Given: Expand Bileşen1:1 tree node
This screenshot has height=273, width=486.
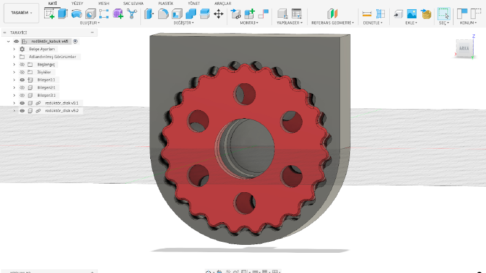Looking at the screenshot, I should pyautogui.click(x=14, y=80).
